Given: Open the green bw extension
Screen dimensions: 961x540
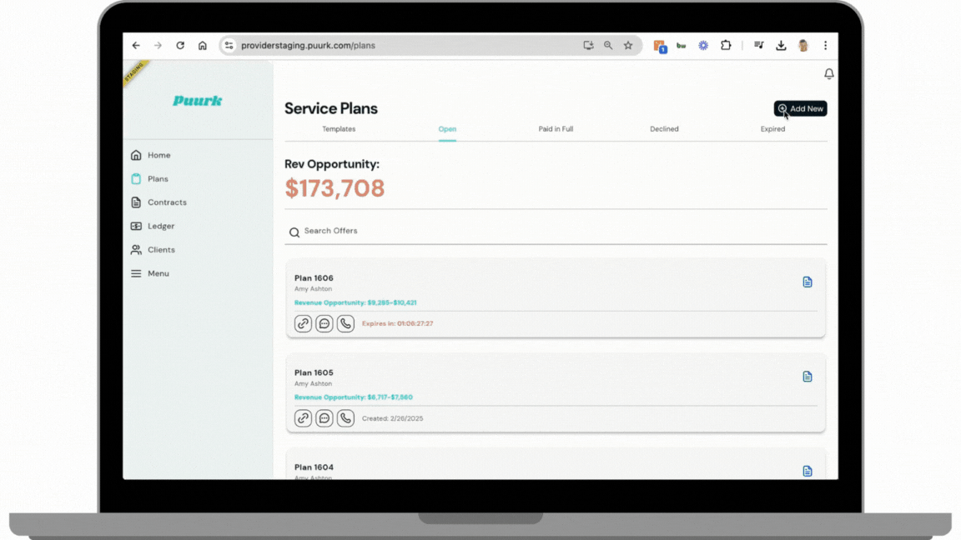Looking at the screenshot, I should pyautogui.click(x=681, y=45).
